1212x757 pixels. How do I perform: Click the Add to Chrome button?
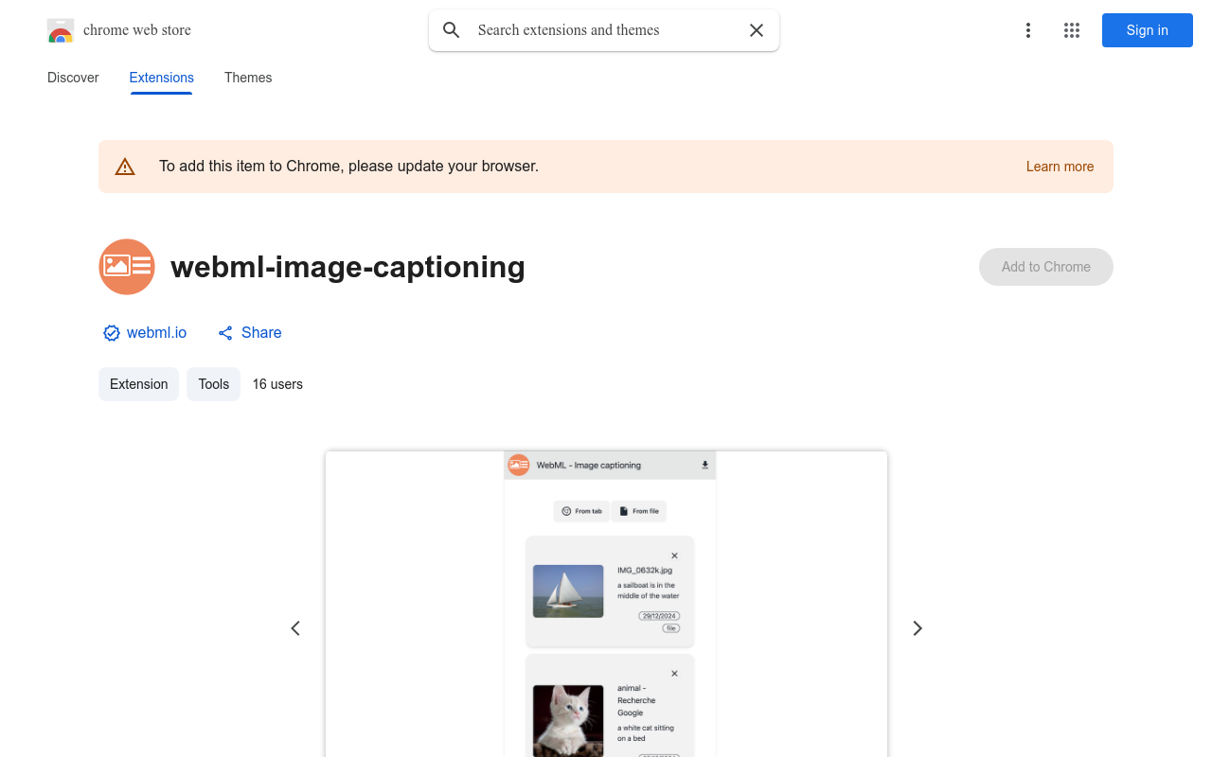(1046, 267)
